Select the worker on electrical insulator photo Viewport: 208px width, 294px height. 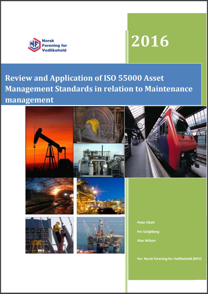click(49, 235)
